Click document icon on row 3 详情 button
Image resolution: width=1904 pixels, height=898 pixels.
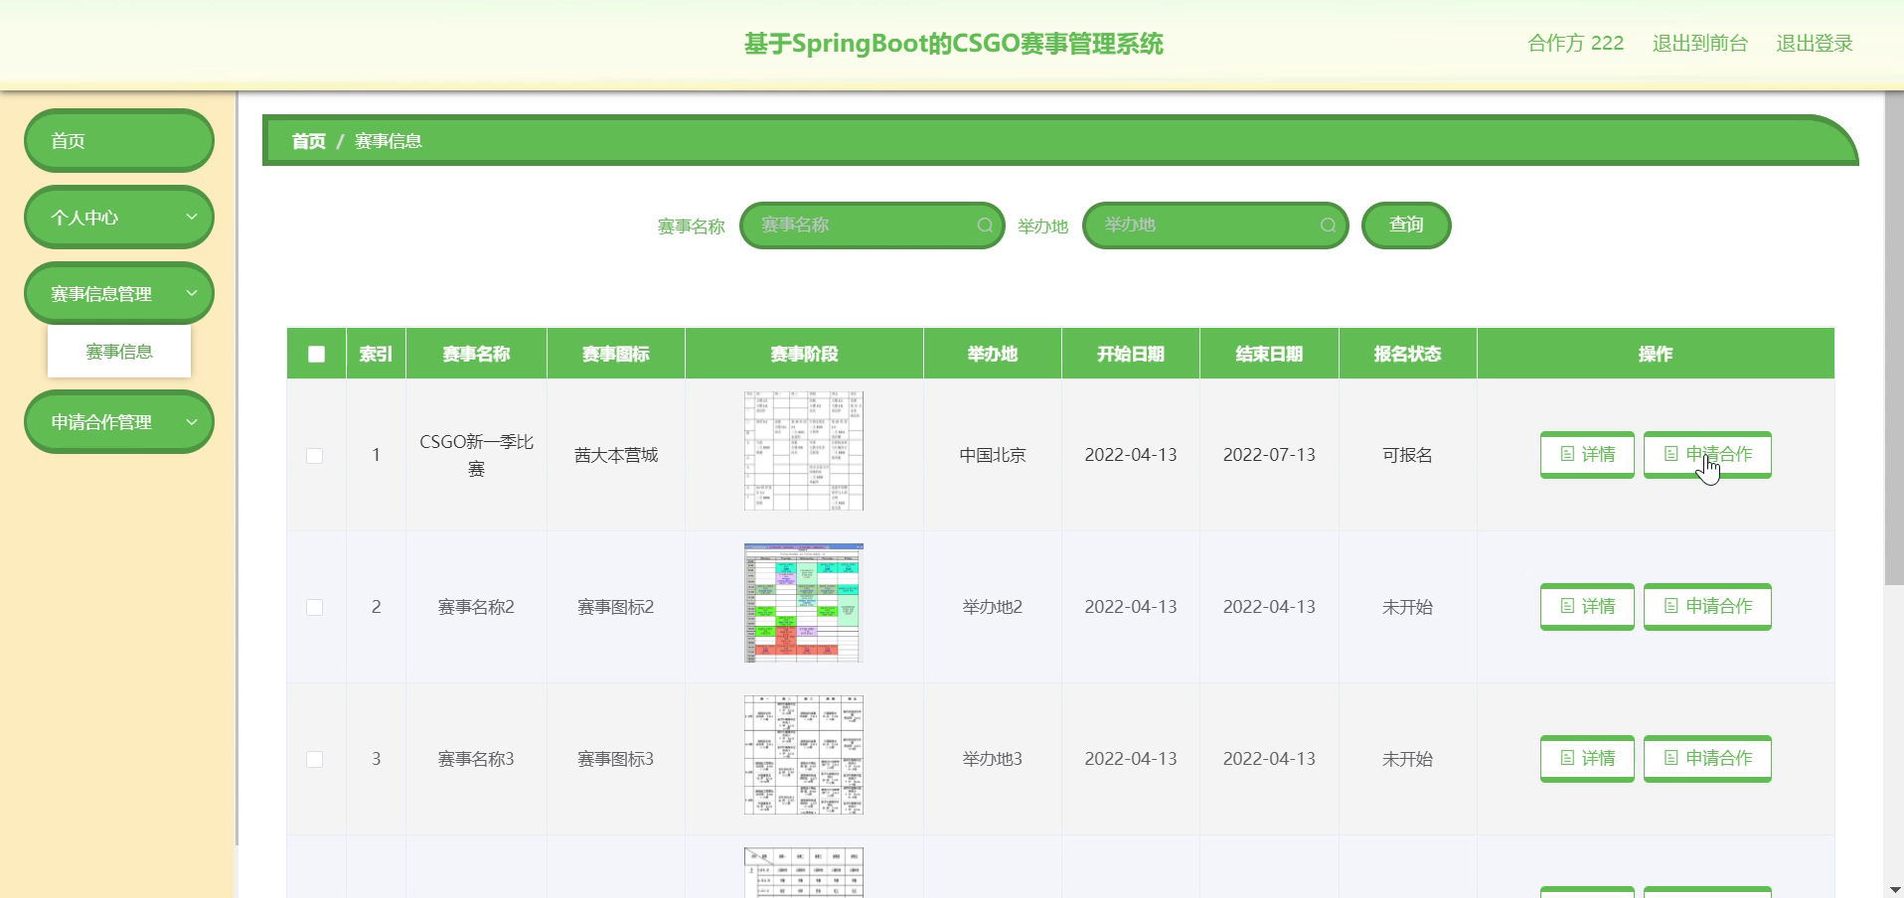pyautogui.click(x=1567, y=758)
